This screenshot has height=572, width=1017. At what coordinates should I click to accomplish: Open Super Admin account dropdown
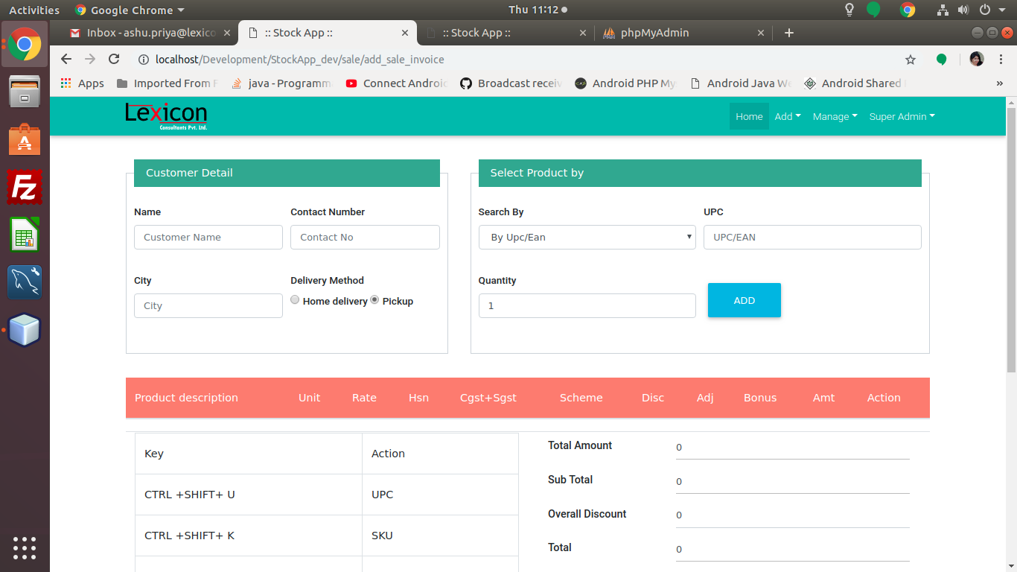click(x=902, y=116)
